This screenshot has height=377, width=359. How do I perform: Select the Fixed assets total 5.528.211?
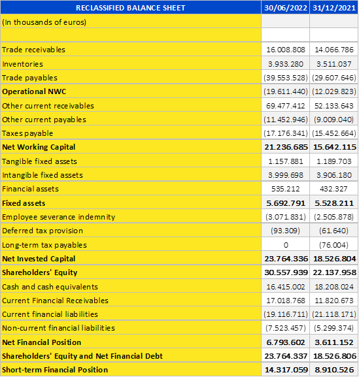(334, 203)
